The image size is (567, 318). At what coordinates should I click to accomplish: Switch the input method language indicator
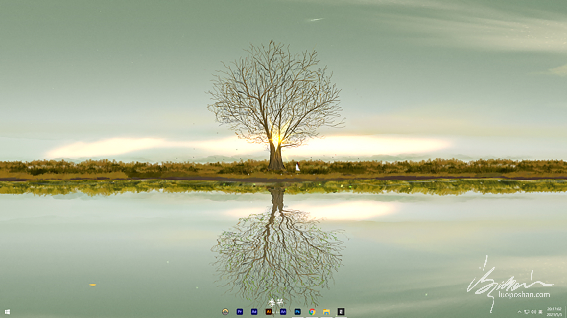[540, 312]
